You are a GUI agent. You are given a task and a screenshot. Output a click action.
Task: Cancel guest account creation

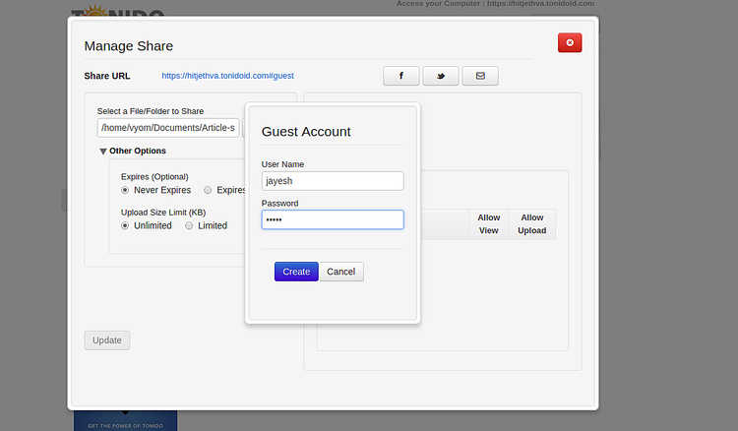pyautogui.click(x=341, y=272)
